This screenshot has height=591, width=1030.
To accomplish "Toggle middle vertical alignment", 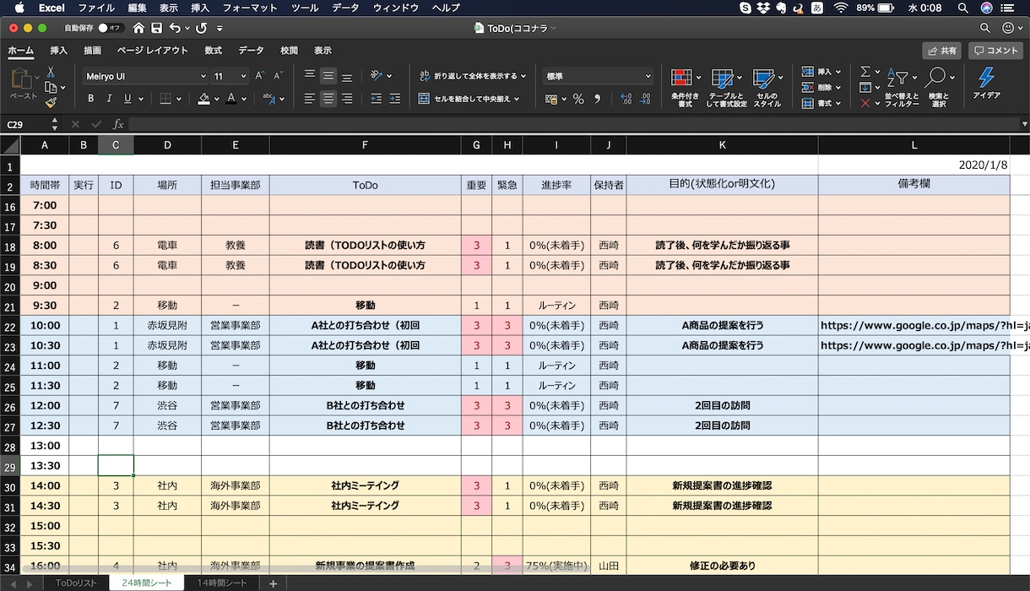I will [328, 76].
